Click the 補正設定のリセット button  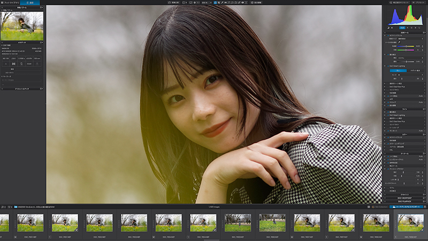(399, 3)
